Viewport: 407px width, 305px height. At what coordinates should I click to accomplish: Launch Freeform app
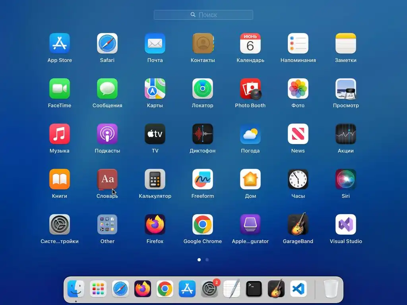pos(203,179)
